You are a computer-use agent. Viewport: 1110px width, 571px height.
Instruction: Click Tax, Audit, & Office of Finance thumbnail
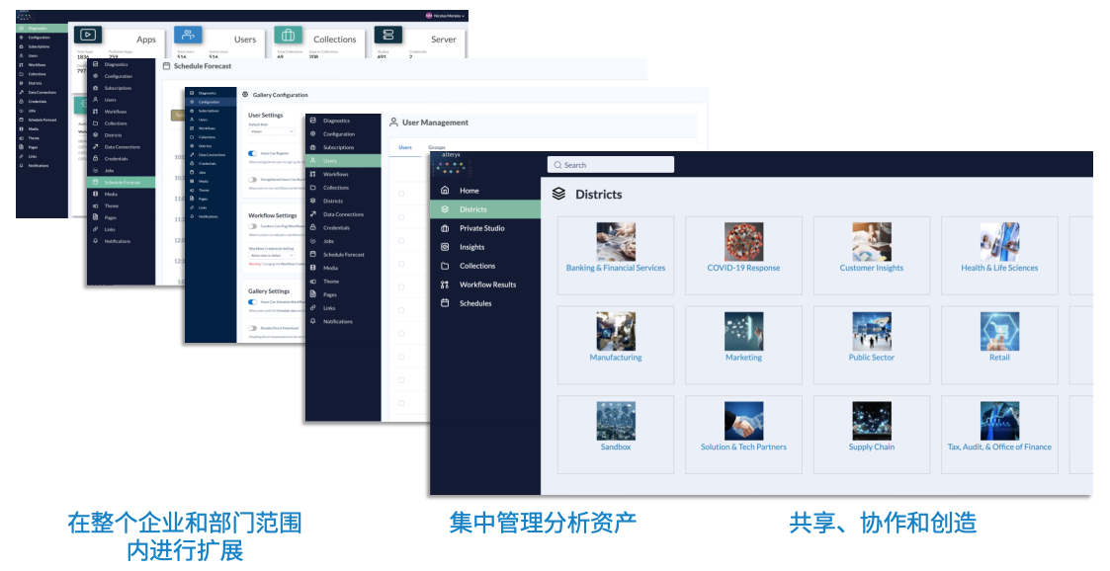[x=999, y=421]
